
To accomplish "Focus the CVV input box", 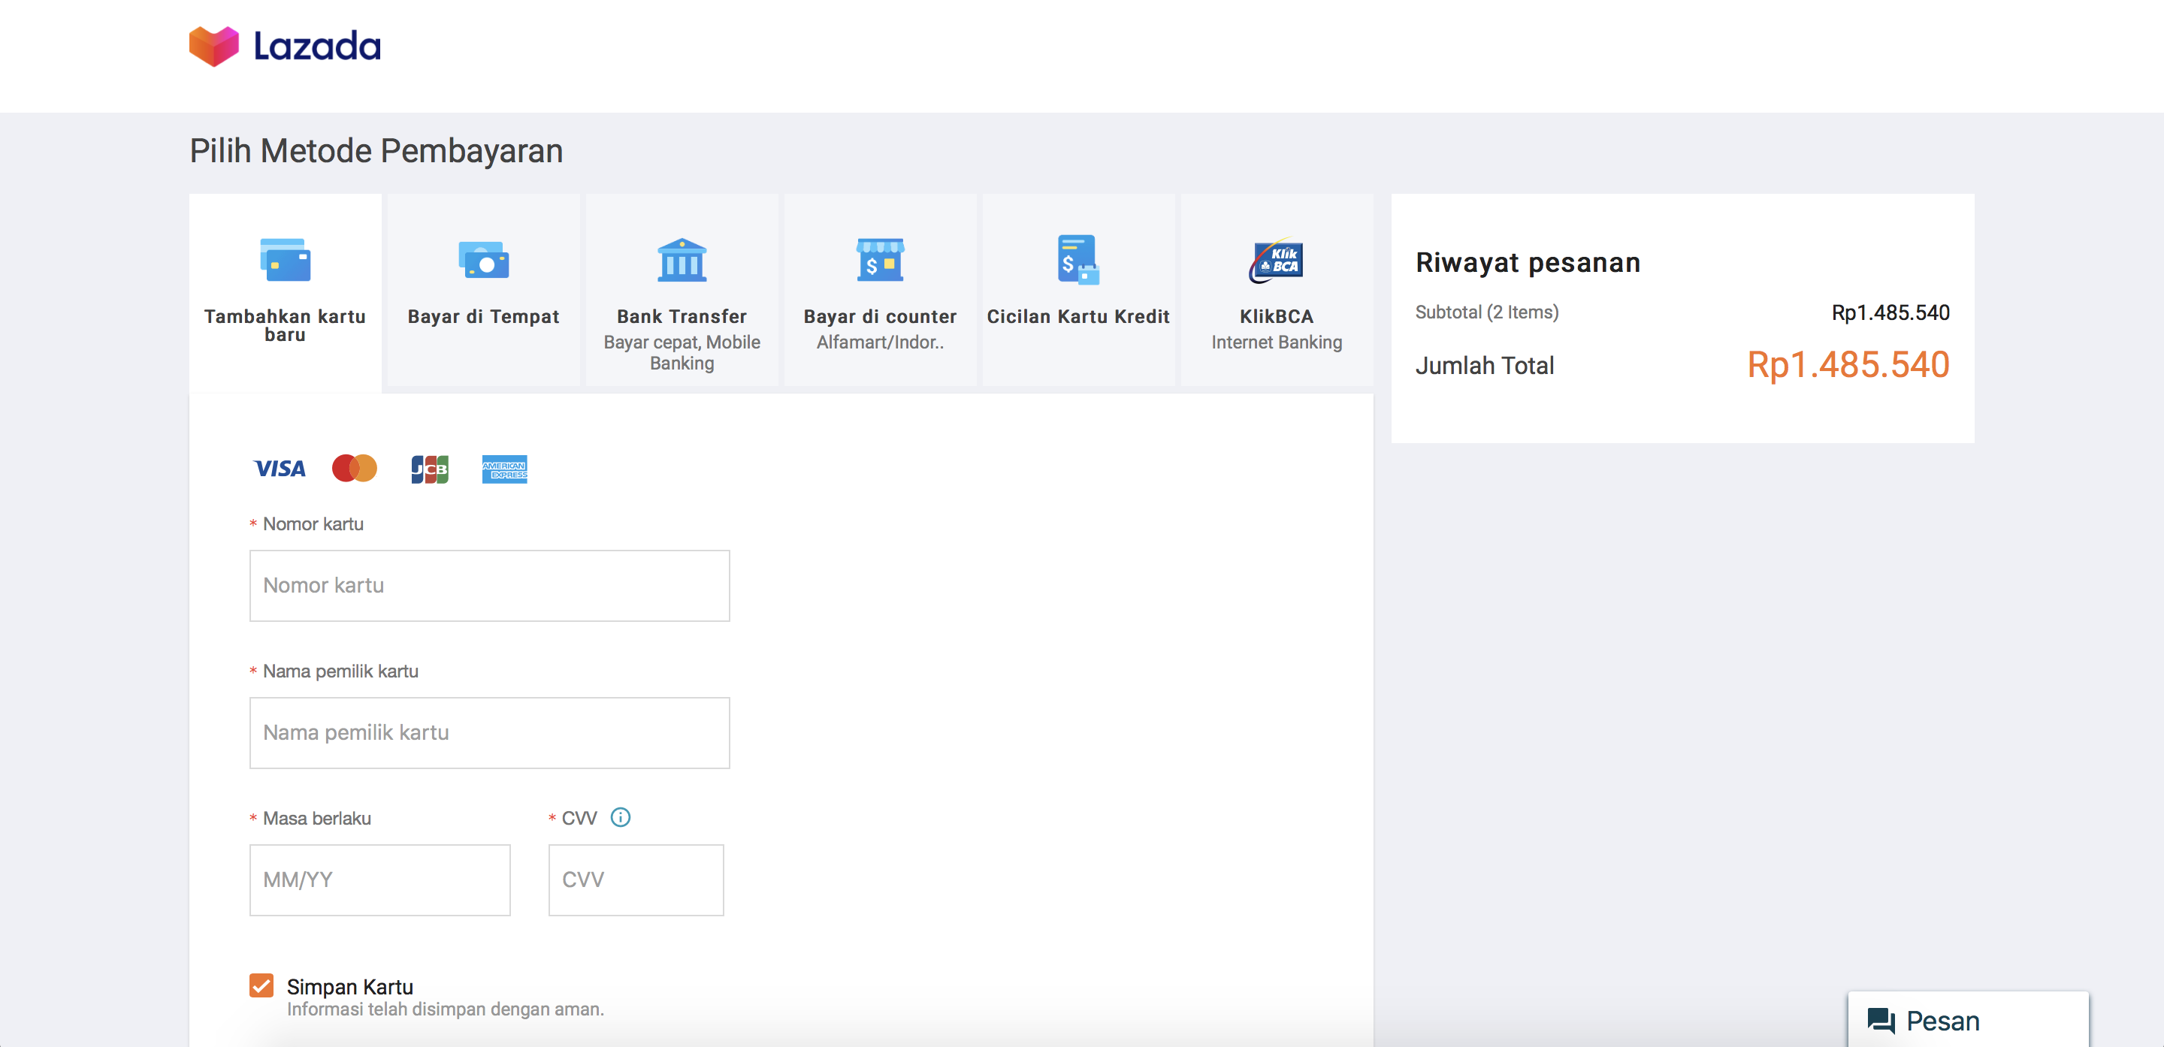I will coord(636,880).
